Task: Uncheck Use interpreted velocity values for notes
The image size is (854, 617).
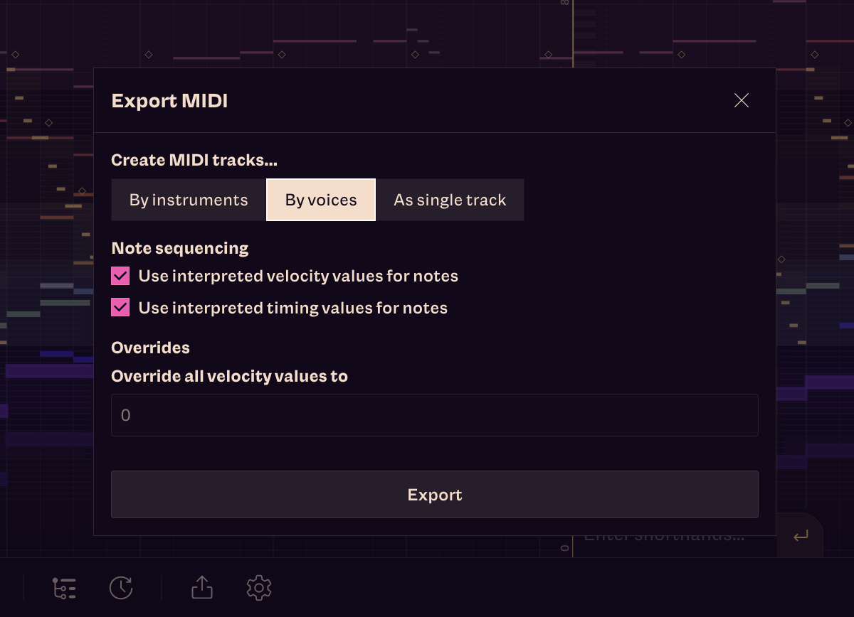Action: point(120,275)
